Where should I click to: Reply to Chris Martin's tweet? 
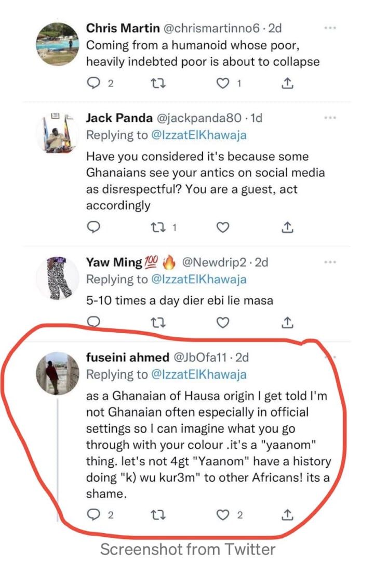click(x=94, y=83)
